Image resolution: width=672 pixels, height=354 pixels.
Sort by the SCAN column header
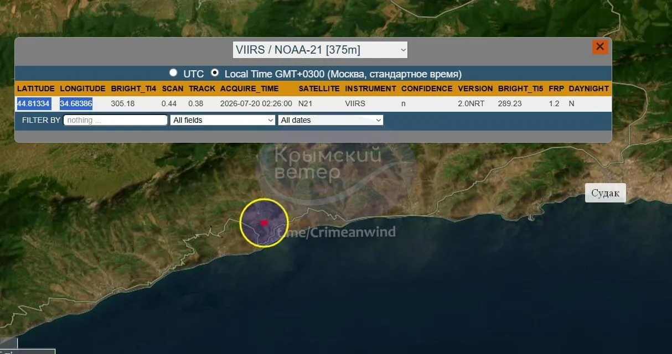point(173,88)
